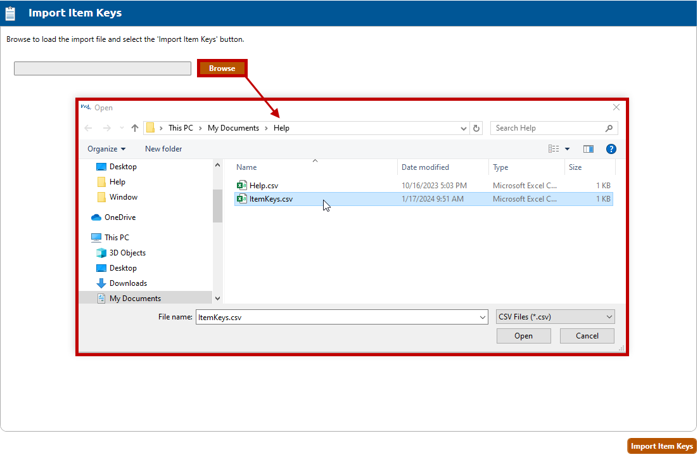Open the File name history dropdown
Viewport: 700px width, 457px height.
coord(483,317)
